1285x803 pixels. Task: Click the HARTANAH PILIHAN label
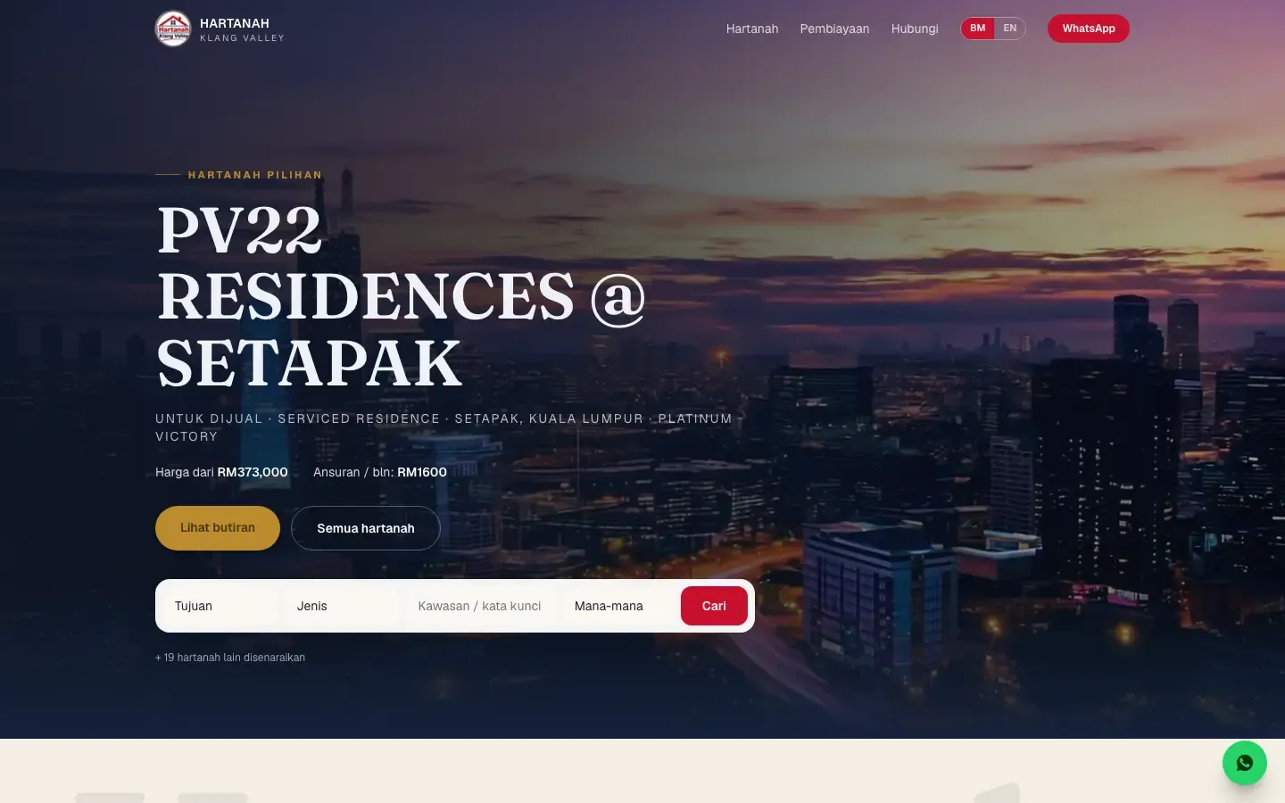point(255,175)
